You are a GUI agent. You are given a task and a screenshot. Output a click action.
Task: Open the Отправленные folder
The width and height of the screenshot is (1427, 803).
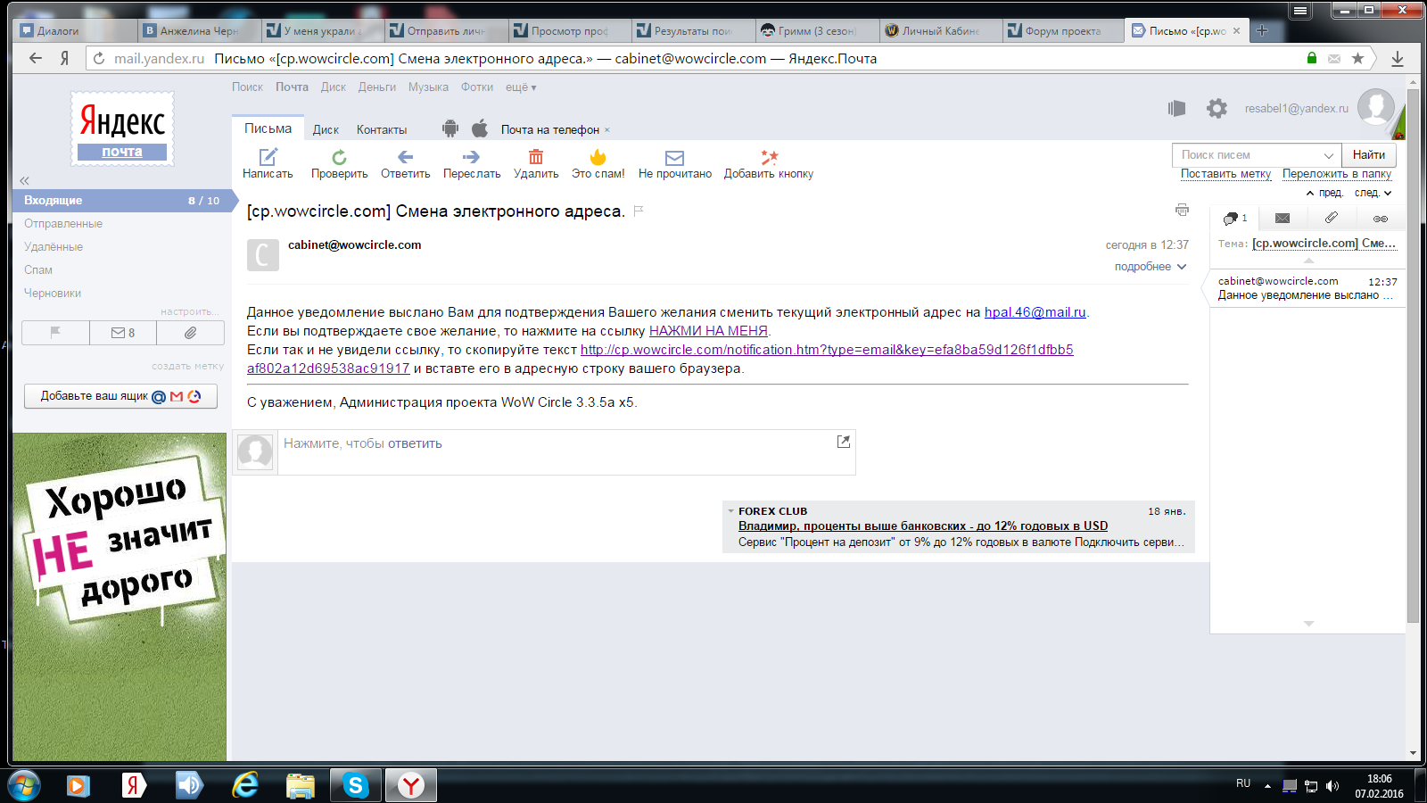[63, 224]
